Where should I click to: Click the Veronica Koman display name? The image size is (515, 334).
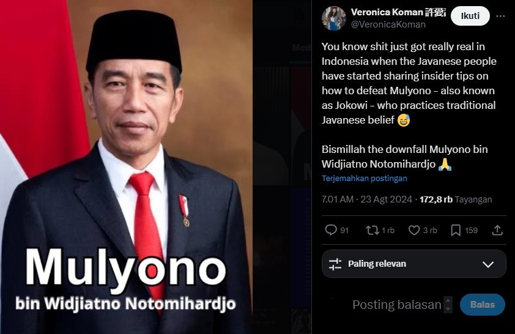387,12
